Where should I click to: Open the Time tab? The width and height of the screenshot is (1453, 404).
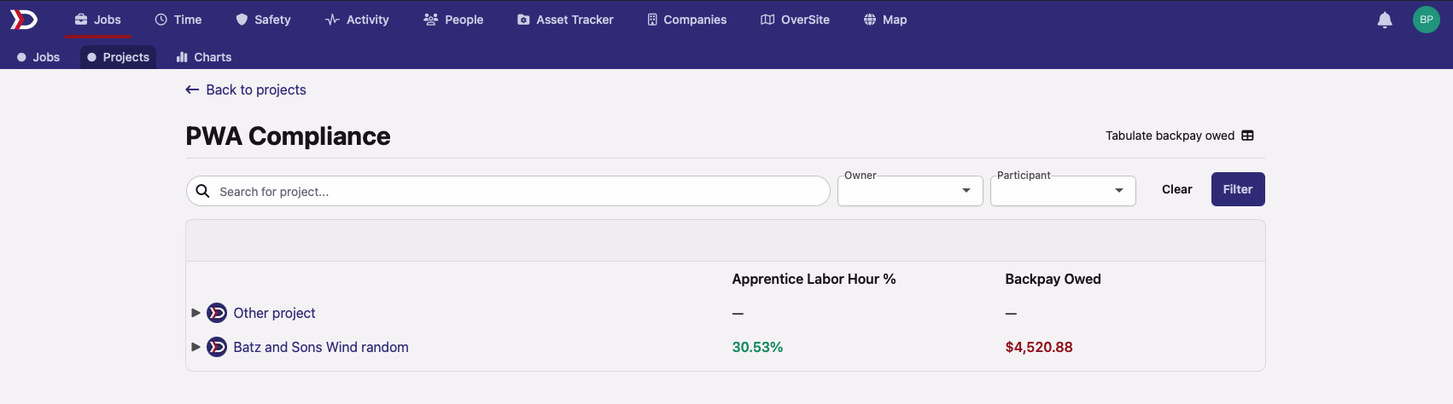(178, 20)
